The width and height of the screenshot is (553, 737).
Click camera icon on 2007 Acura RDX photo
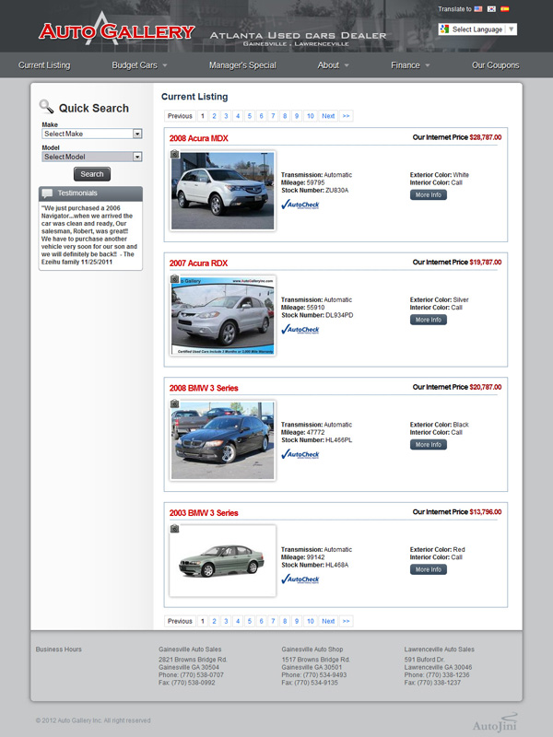(x=174, y=279)
